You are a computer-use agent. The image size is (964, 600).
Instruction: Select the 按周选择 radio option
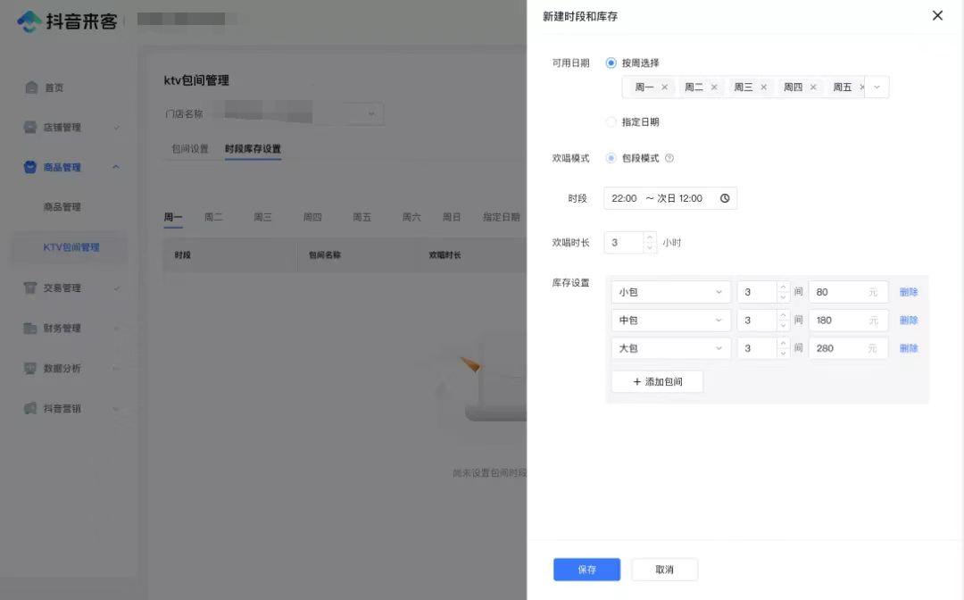611,62
